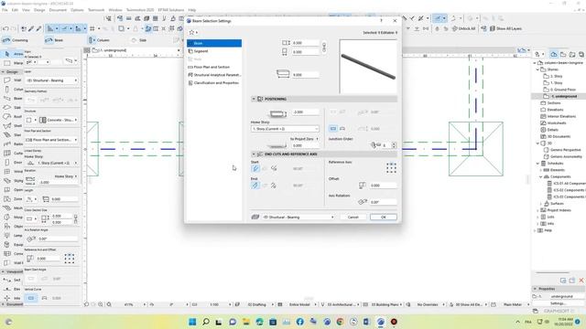Collapse the End Cuts and Reference Axis panel

254,154
